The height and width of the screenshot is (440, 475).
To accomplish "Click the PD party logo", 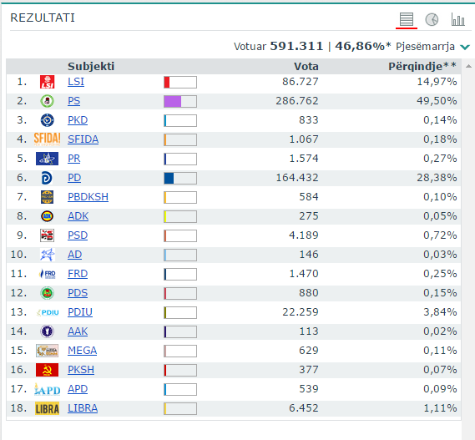I will click(x=47, y=178).
